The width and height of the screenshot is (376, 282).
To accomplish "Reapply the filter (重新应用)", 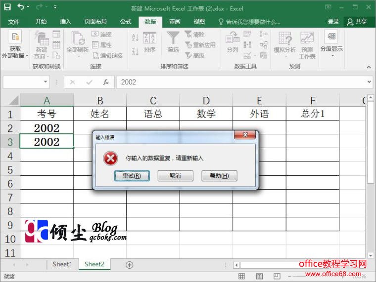I will click(x=200, y=45).
